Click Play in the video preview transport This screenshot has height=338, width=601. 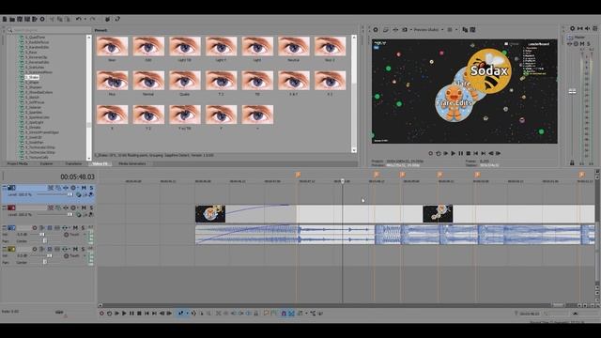pyautogui.click(x=453, y=153)
